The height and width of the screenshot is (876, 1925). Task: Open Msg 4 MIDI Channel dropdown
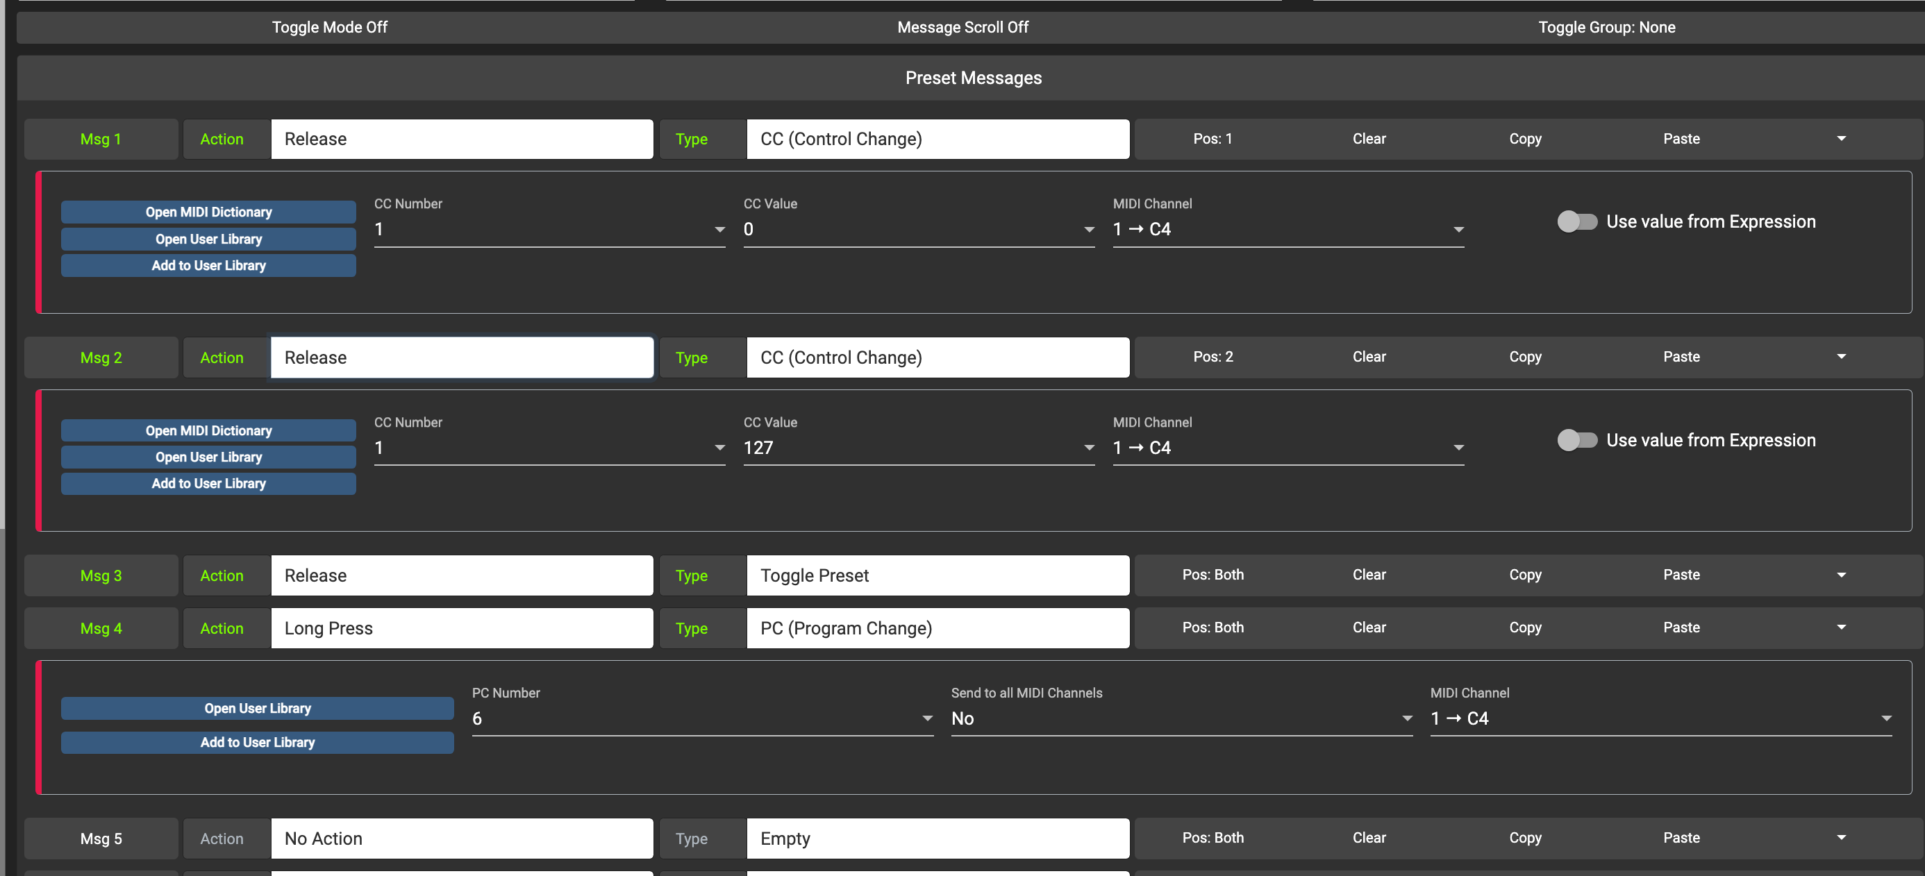(x=1660, y=718)
